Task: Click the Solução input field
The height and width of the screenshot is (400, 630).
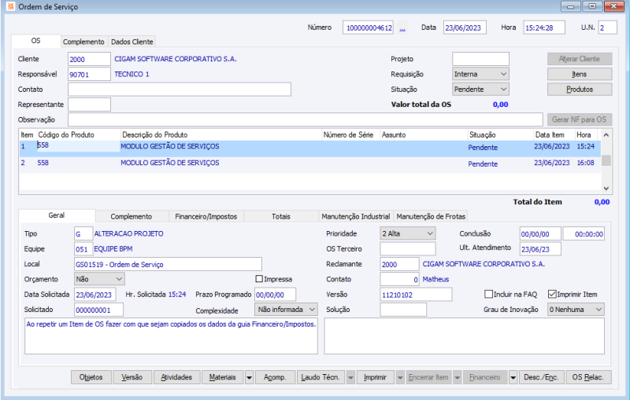Action: 403,310
